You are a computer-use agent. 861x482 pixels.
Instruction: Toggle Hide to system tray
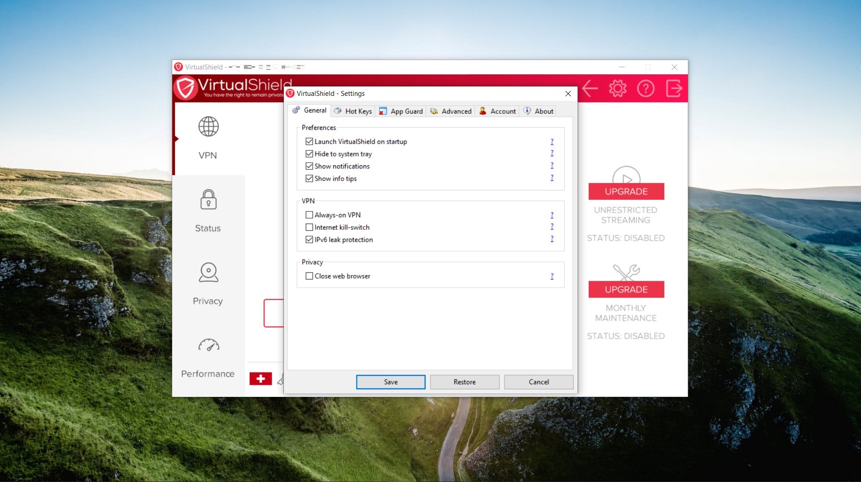tap(309, 154)
